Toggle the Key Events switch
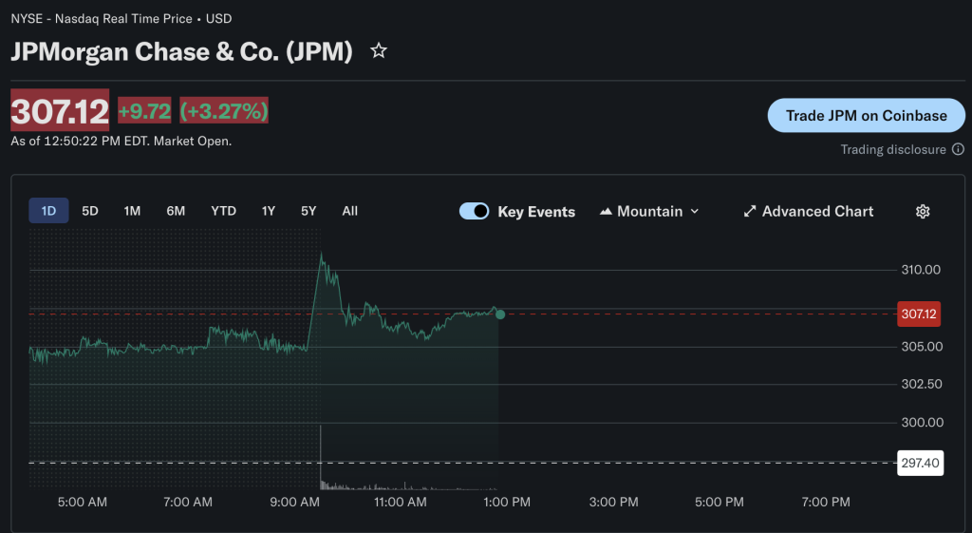Screen dimensions: 972x533 click(475, 212)
